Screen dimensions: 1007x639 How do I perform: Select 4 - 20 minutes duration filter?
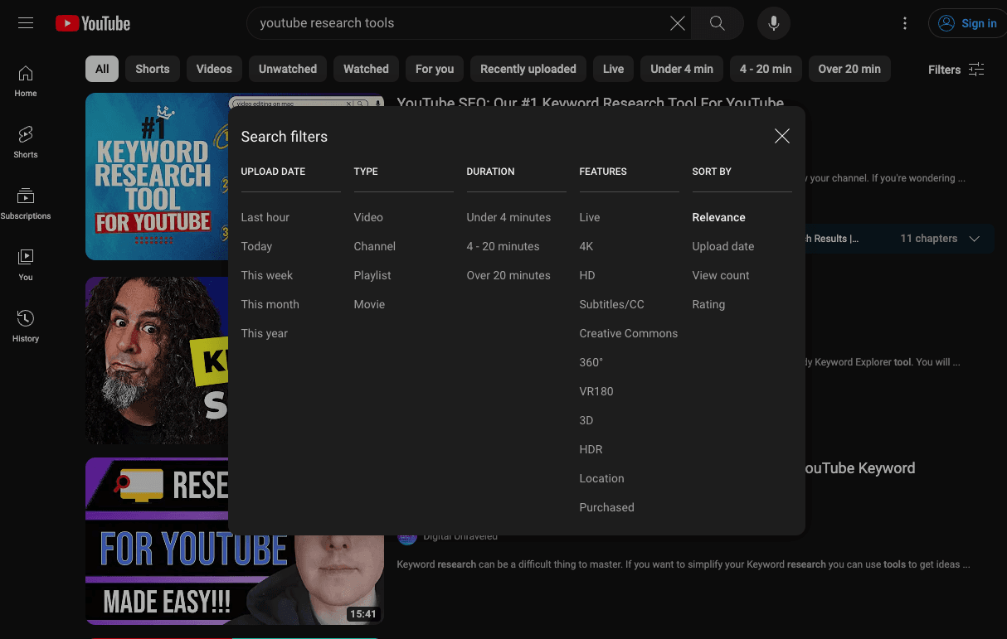503,246
